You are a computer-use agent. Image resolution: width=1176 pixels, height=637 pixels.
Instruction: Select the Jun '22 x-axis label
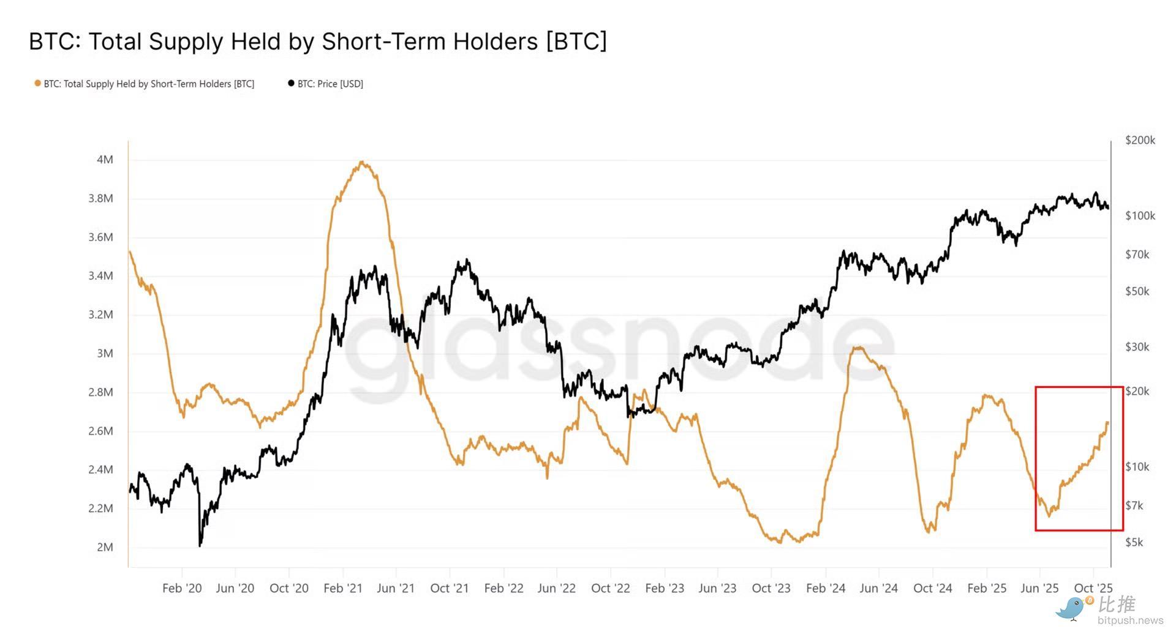(556, 588)
